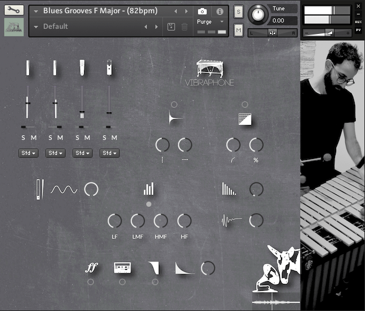Solo the fourth microphone channel
Screen dimensions: 365x311
(105, 138)
